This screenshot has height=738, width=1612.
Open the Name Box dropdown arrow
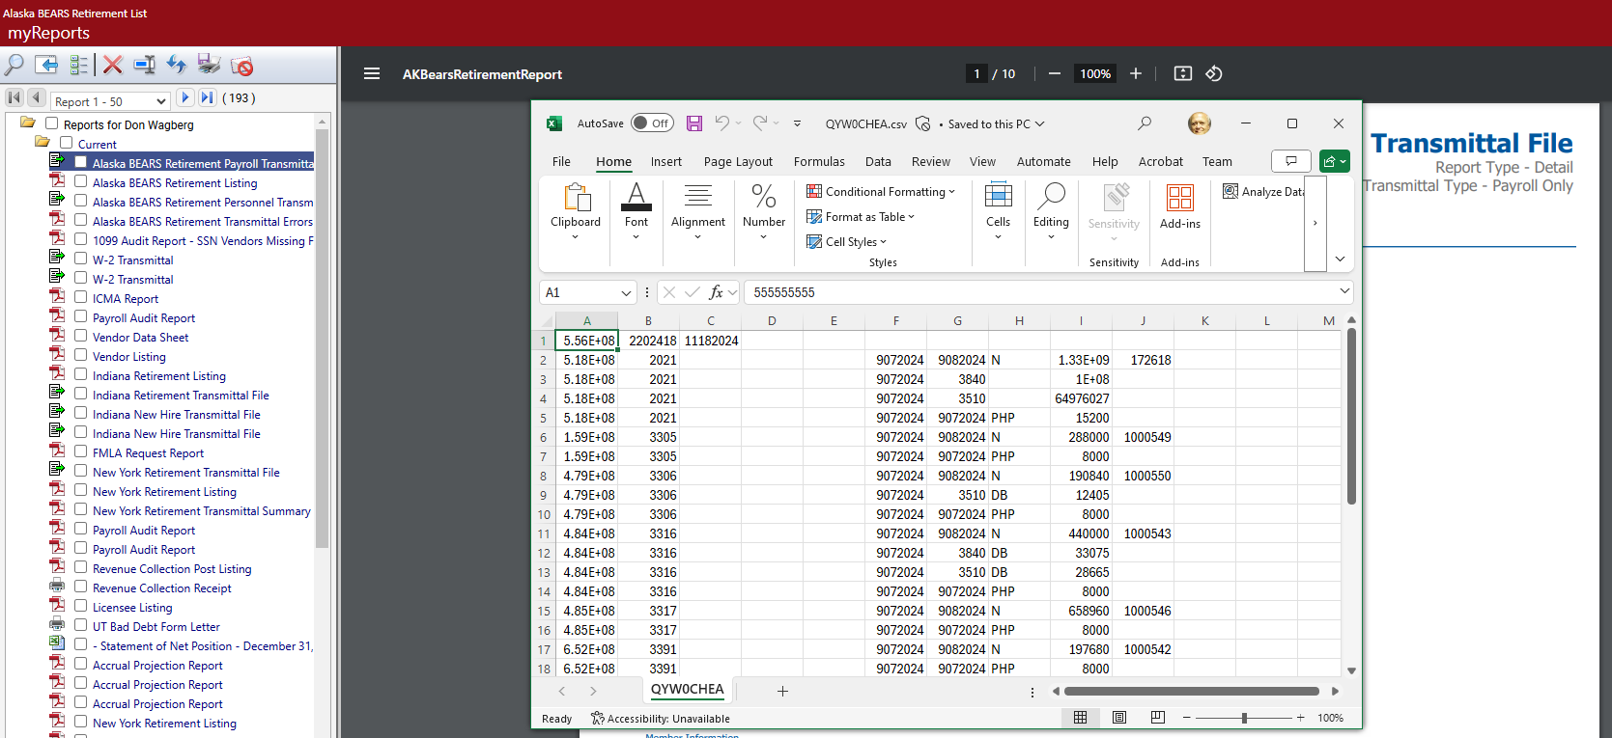[x=626, y=292]
